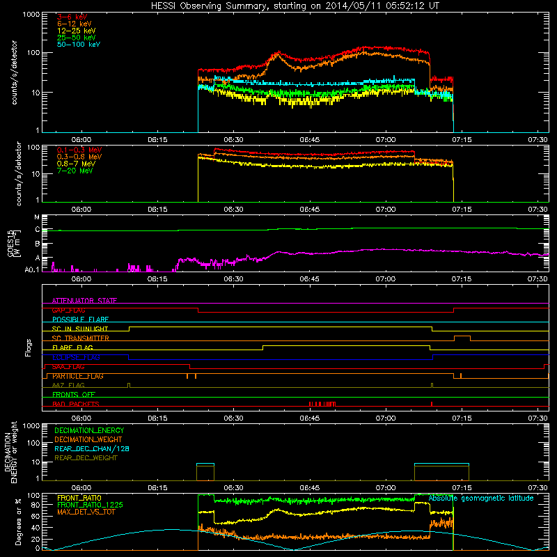
Task: Click the 0.1-0.3 MeV legend label
Action: [x=79, y=150]
